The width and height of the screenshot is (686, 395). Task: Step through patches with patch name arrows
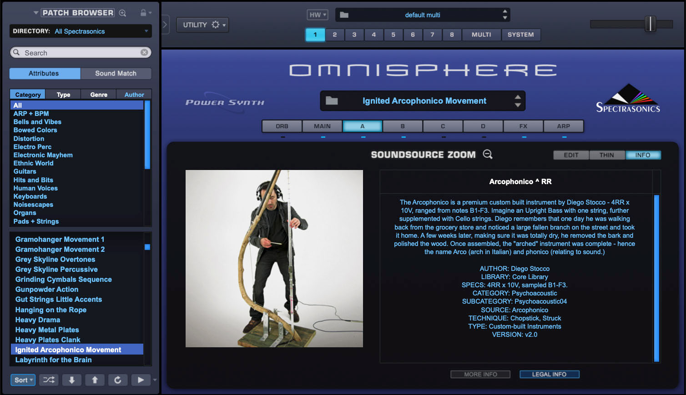pyautogui.click(x=518, y=101)
